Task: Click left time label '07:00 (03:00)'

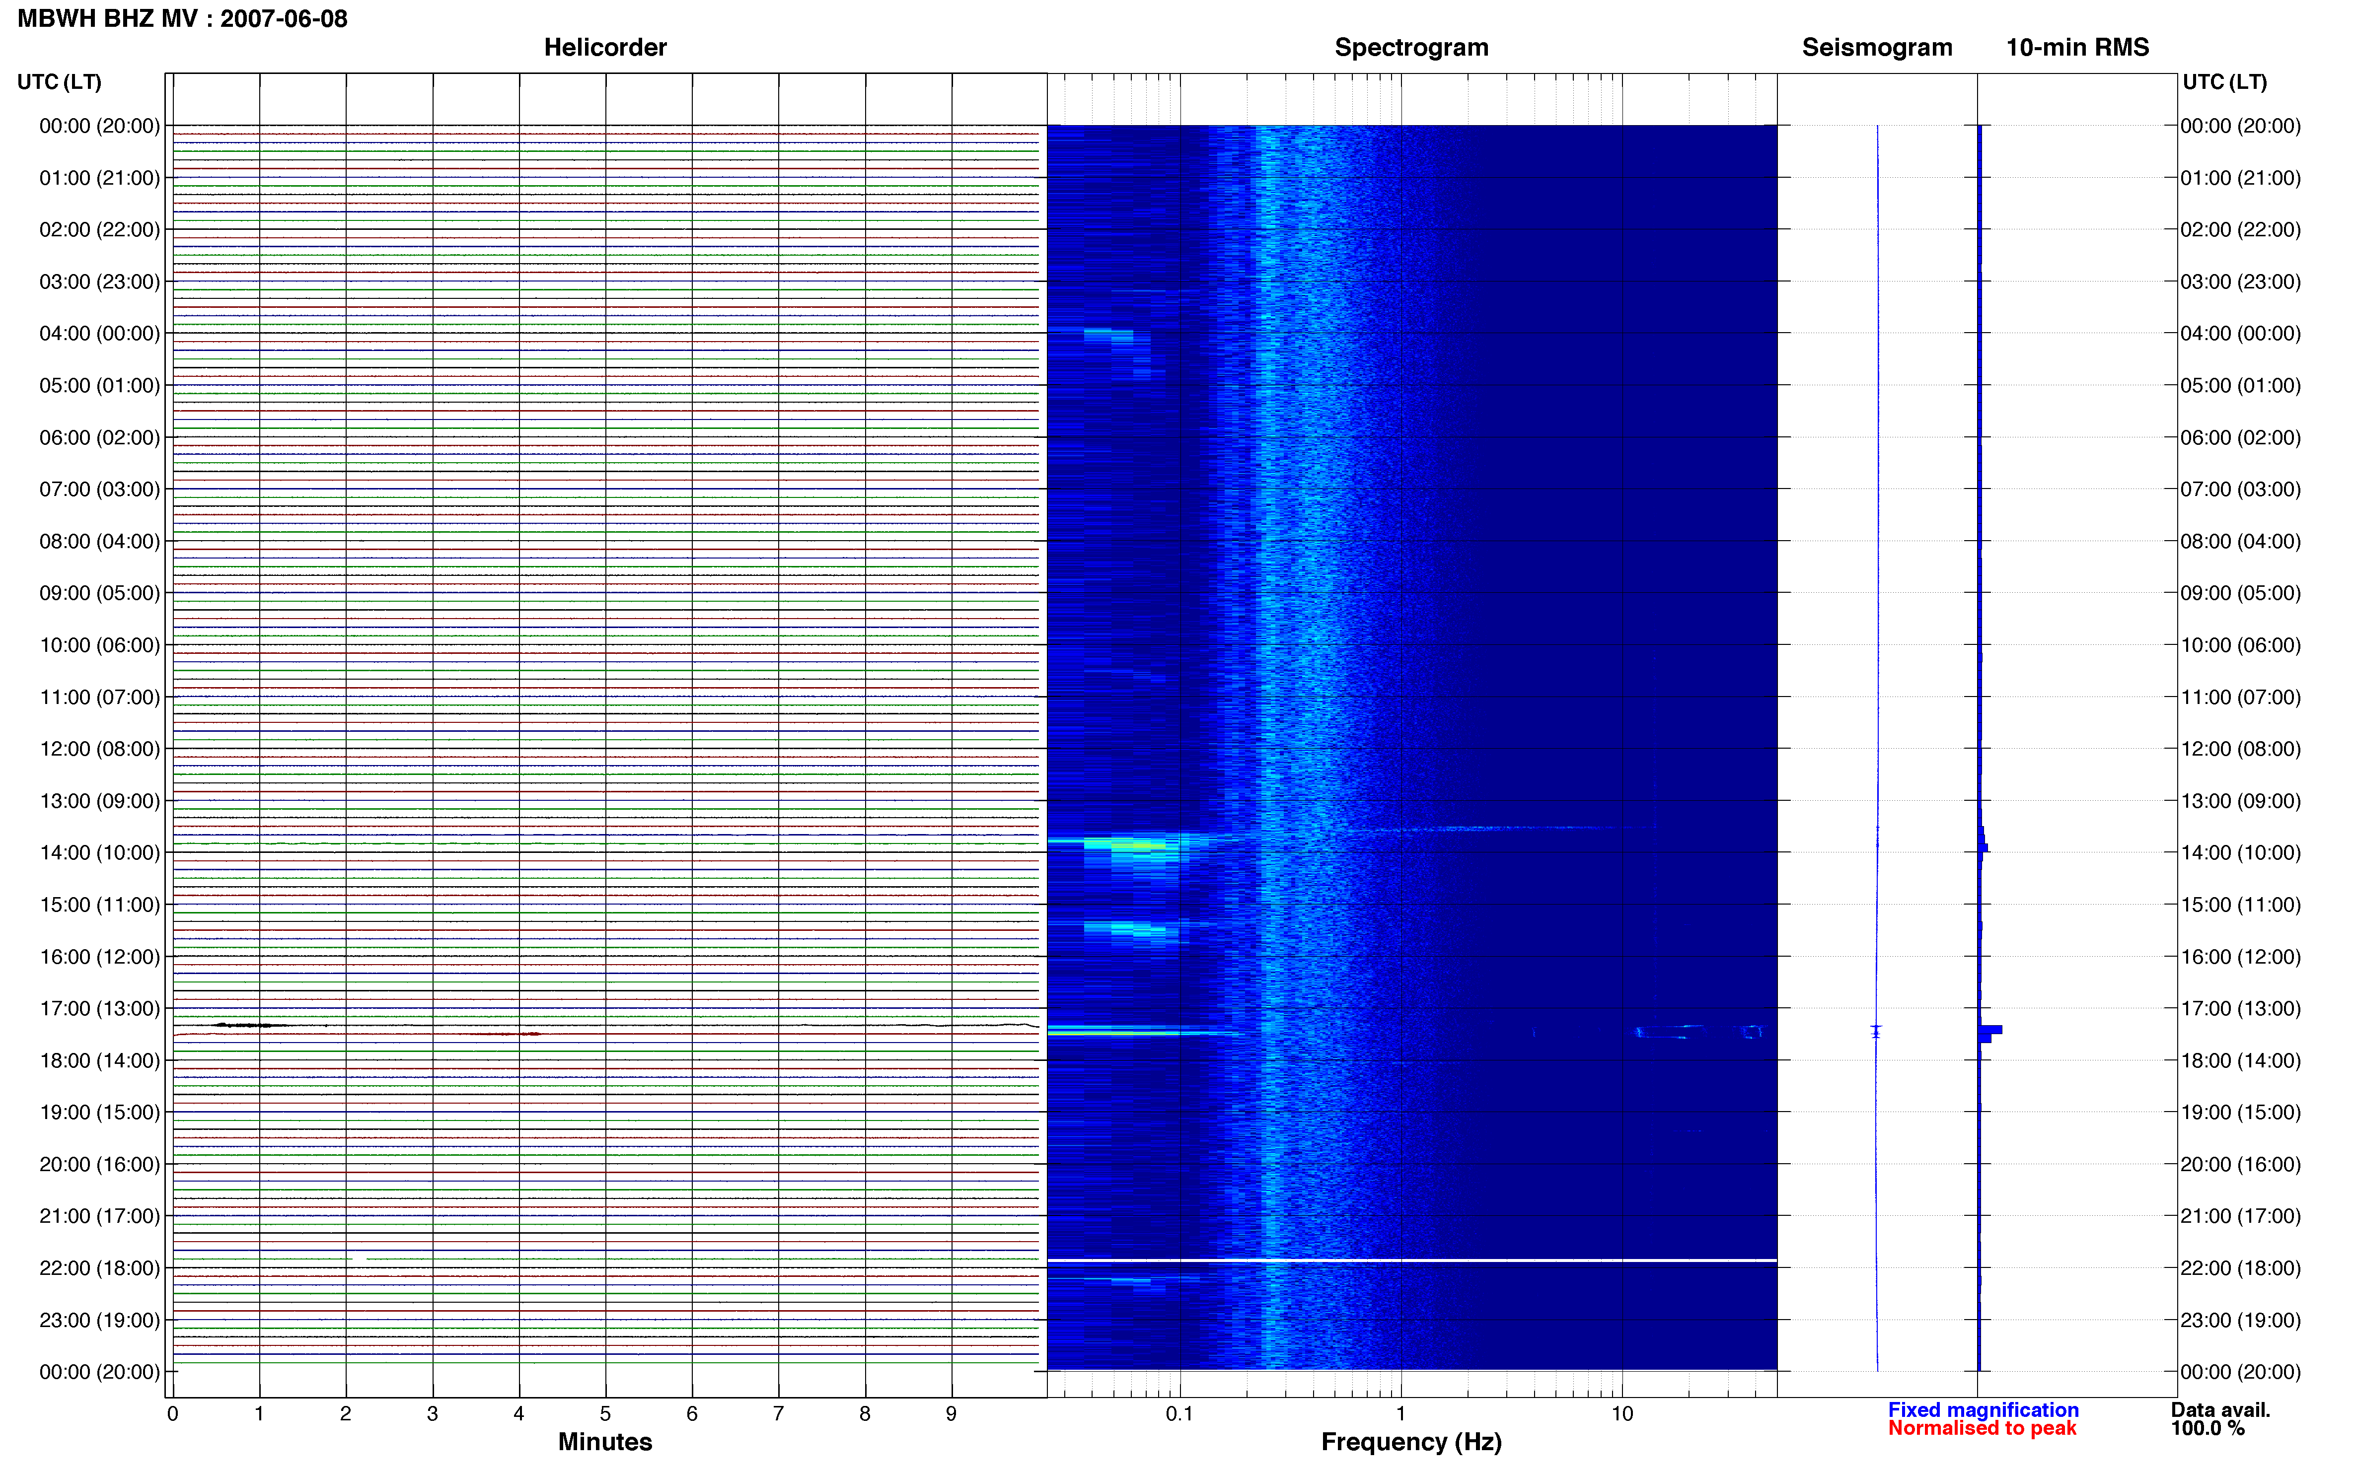Action: pyautogui.click(x=99, y=490)
